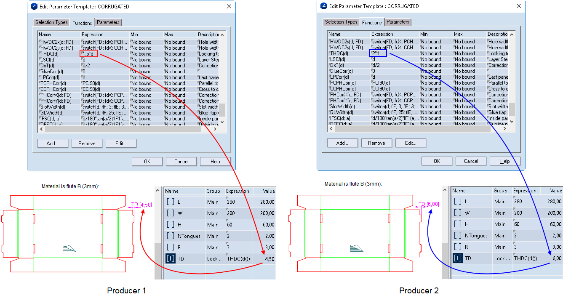This screenshot has height=298, width=563.
Task: Click the L parameter bracket icon in Producer 1 table
Action: tap(170, 202)
